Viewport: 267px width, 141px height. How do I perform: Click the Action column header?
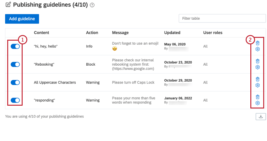pos(92,33)
